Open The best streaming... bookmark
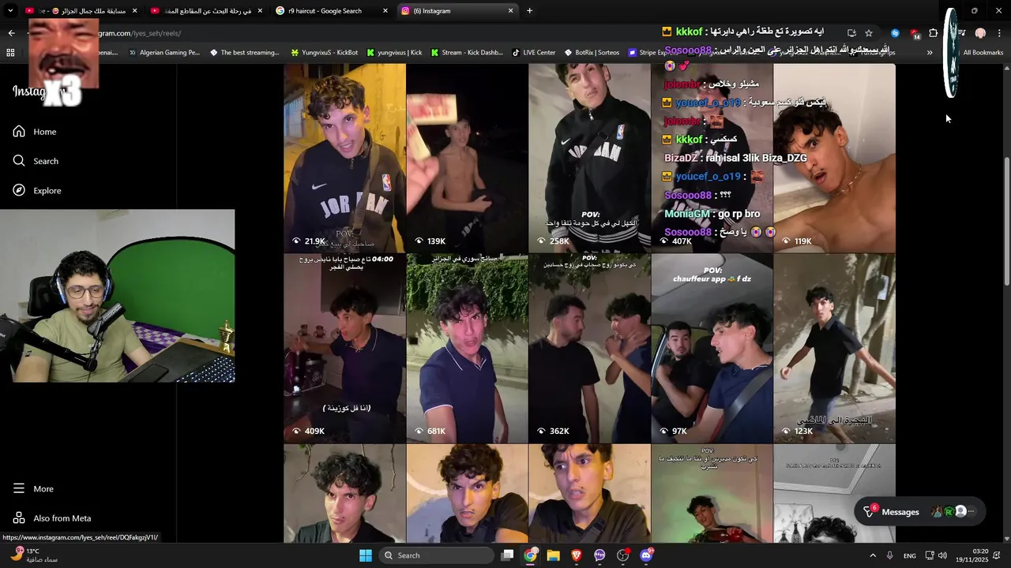Screen dimensions: 1011x568 click(x=244, y=53)
